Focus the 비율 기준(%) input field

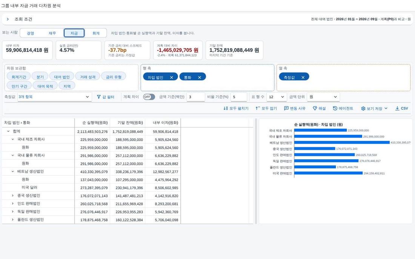(239, 97)
